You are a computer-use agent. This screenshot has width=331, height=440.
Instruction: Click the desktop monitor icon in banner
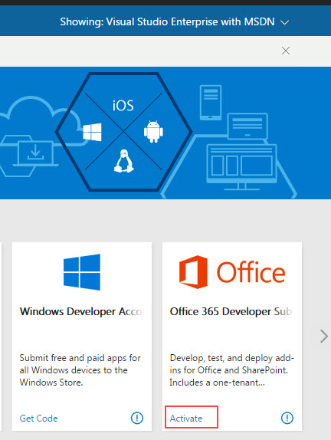tap(242, 167)
